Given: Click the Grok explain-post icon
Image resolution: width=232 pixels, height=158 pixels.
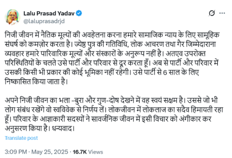Looking at the screenshot, I should pos(212,13).
